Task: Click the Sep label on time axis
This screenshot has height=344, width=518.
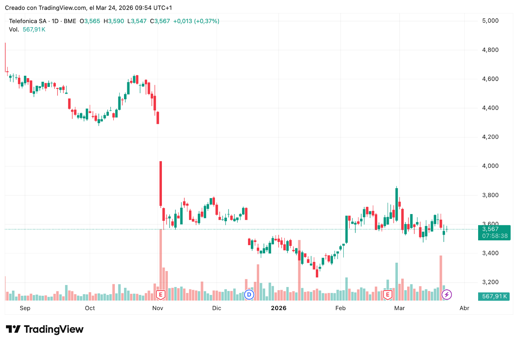Action: pyautogui.click(x=25, y=308)
